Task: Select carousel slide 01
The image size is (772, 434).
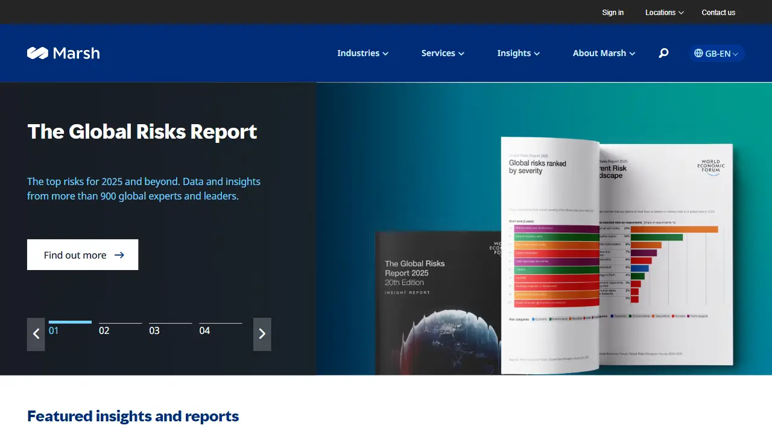Action: pyautogui.click(x=70, y=329)
